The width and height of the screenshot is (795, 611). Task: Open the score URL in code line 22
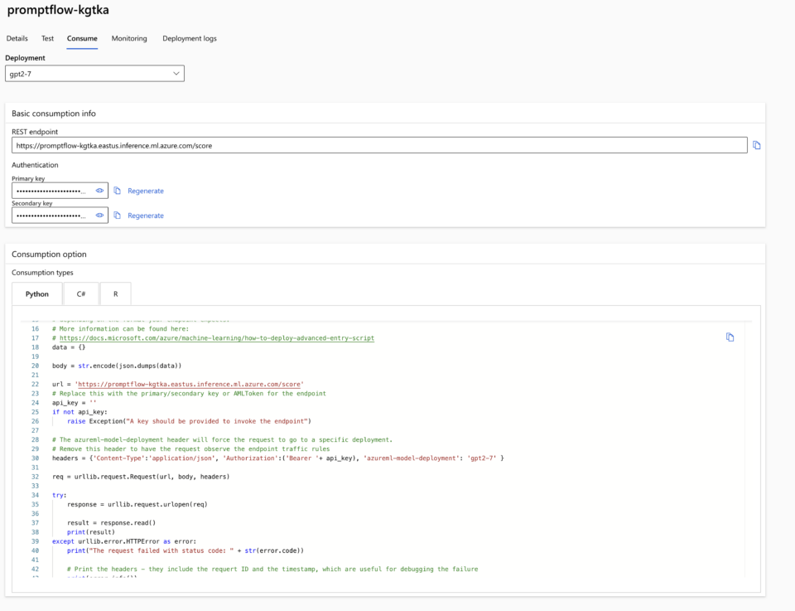coord(189,384)
